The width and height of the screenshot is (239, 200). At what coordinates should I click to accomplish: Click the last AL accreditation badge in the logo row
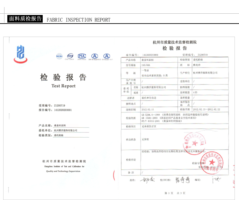click(107, 56)
